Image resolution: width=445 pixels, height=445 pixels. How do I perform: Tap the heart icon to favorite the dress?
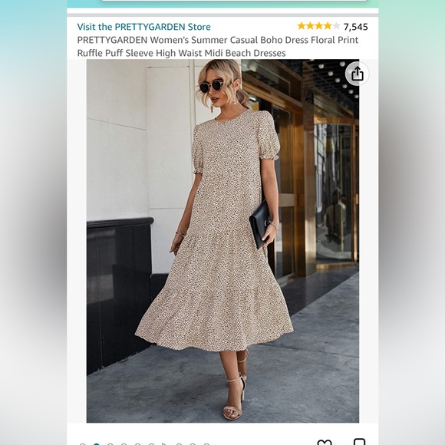pyautogui.click(x=325, y=443)
